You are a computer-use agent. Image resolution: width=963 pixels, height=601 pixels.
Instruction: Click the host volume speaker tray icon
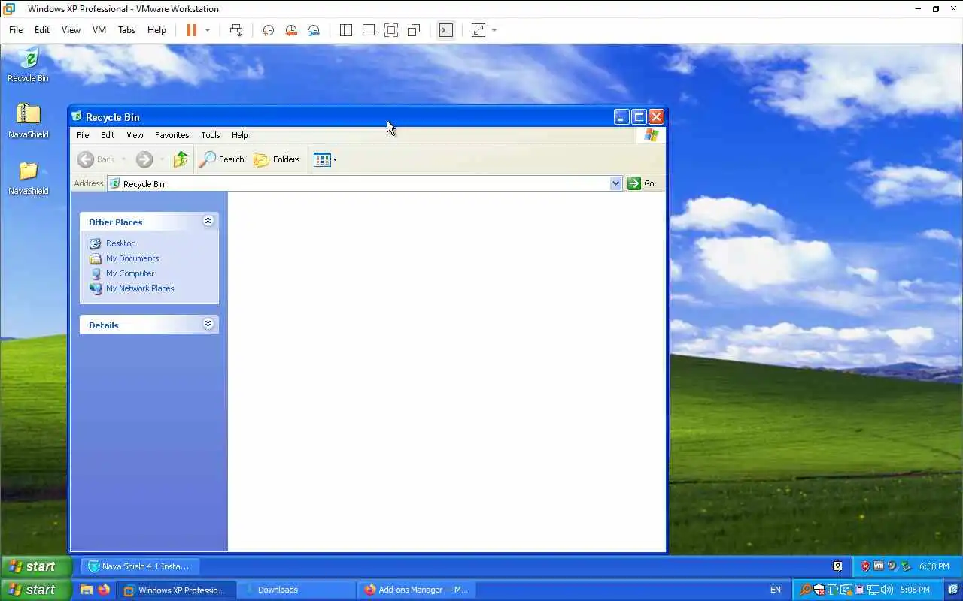coord(888,590)
